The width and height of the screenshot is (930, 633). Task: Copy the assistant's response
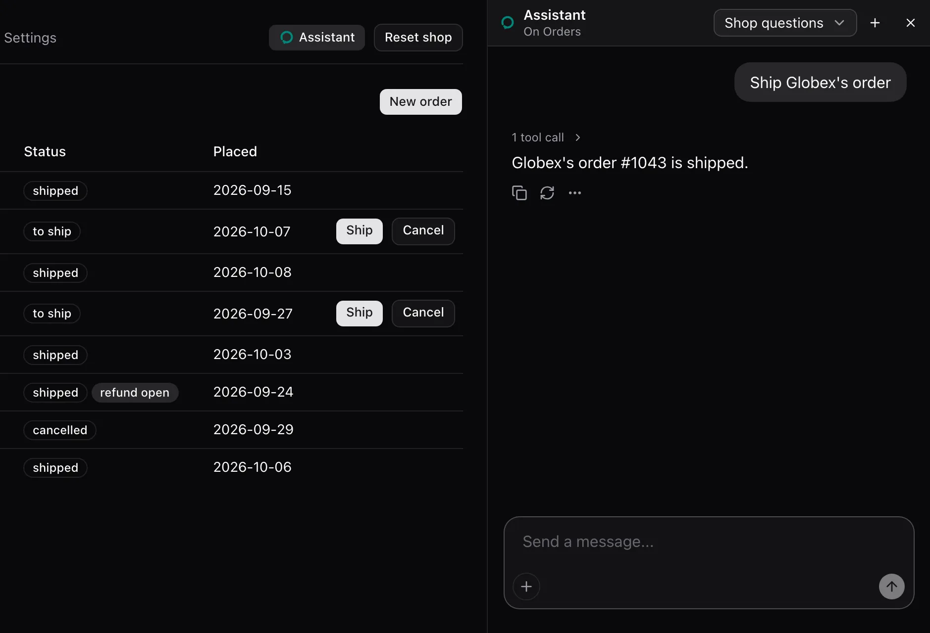coord(519,193)
